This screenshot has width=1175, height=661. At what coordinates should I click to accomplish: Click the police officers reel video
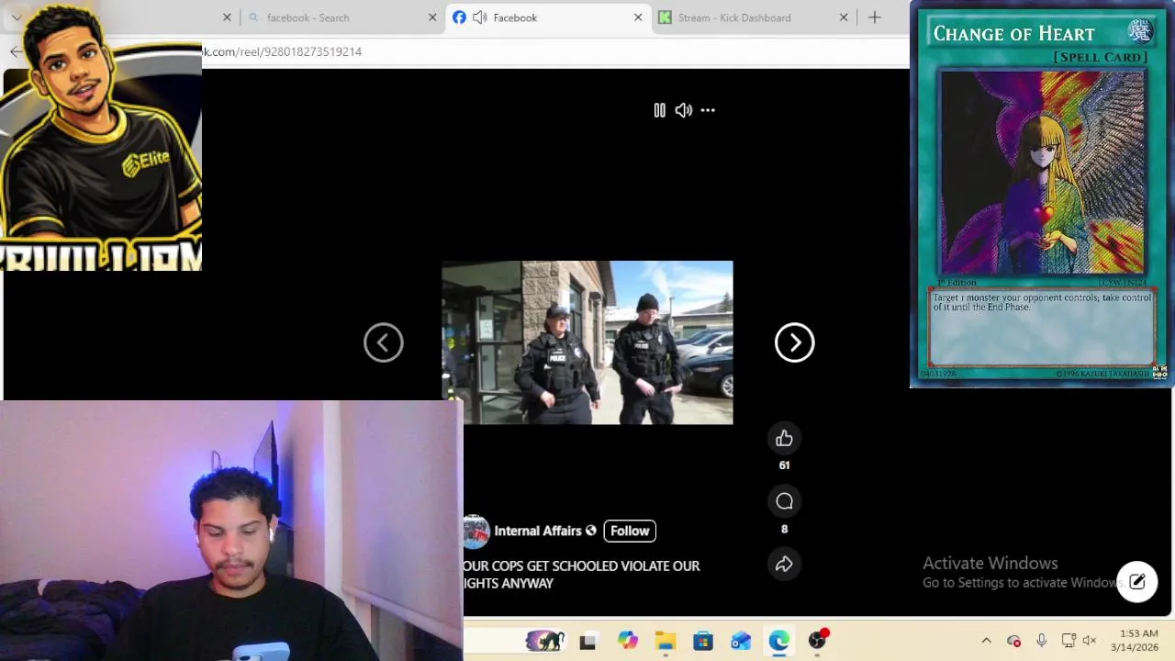click(x=587, y=342)
